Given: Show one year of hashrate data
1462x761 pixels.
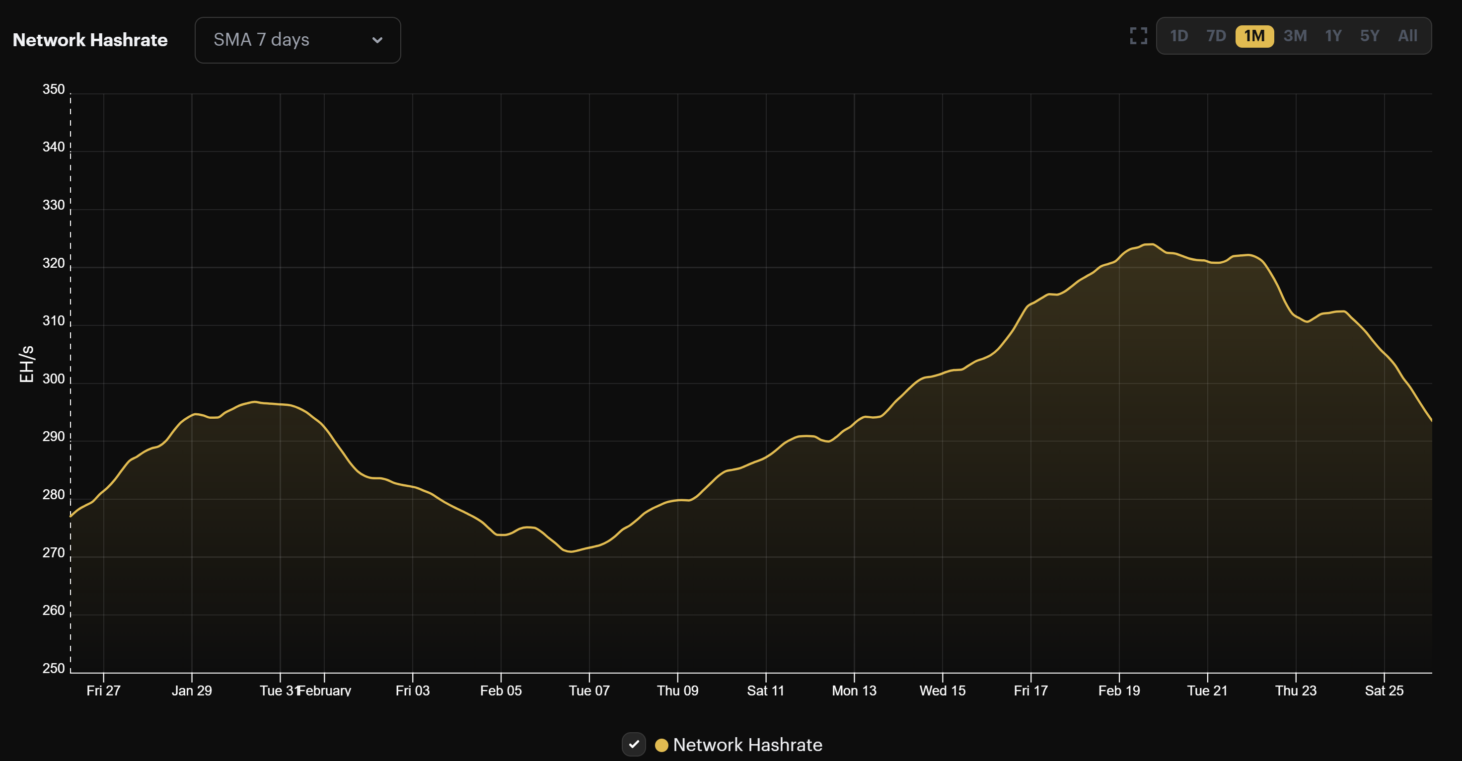Looking at the screenshot, I should pyautogui.click(x=1333, y=36).
